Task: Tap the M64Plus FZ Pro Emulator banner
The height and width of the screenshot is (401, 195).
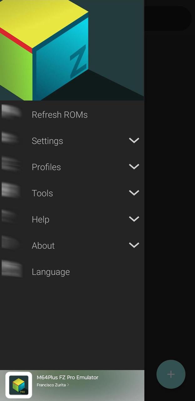Action: pyautogui.click(x=67, y=377)
